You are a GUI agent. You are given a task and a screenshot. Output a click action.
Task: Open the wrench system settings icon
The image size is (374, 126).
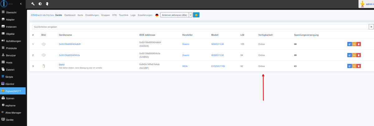coord(33,4)
